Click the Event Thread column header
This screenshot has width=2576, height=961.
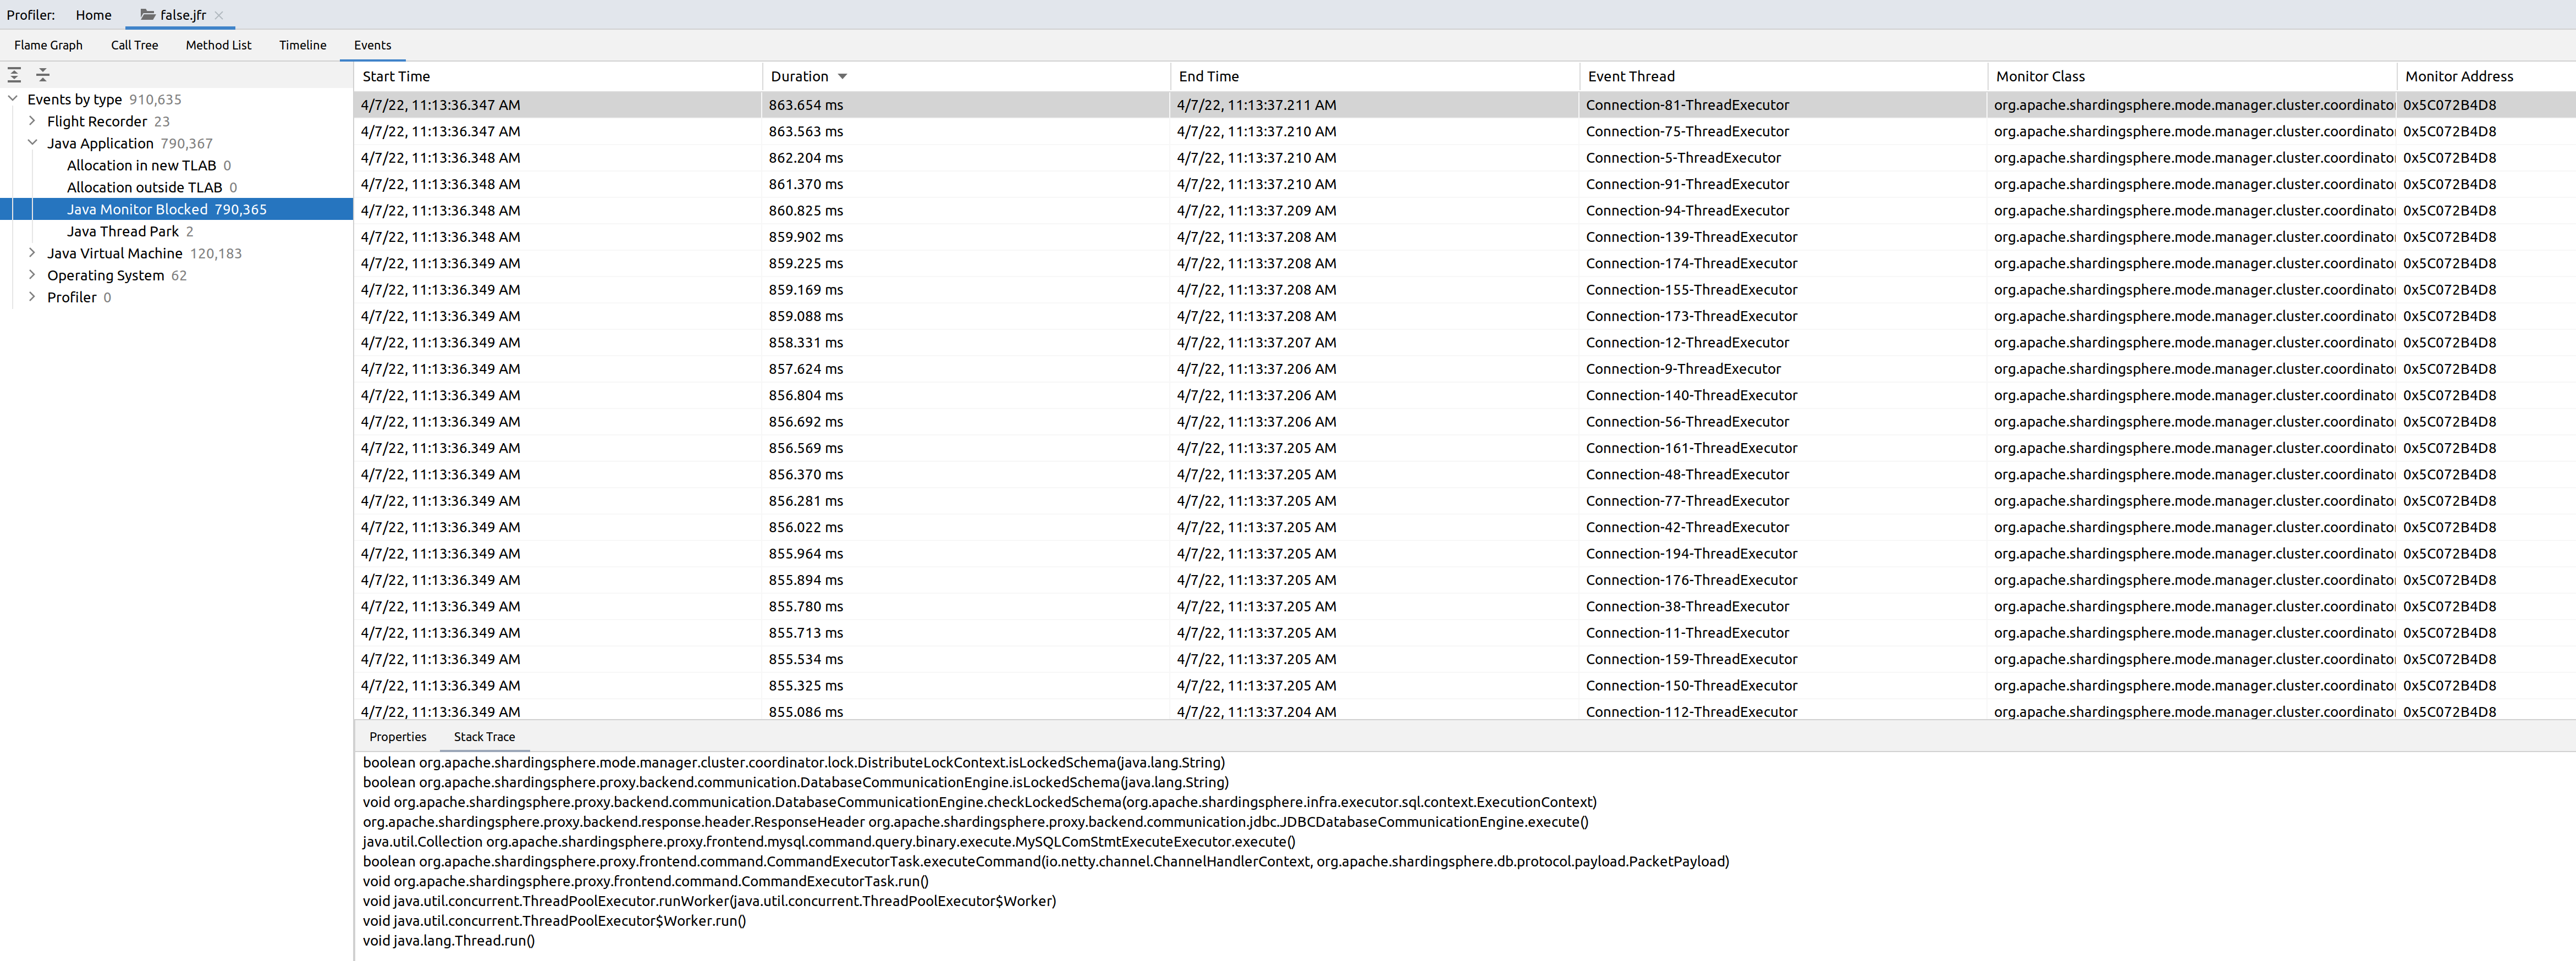pos(1783,76)
